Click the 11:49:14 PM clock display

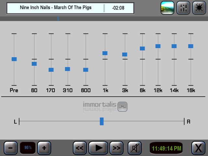coord(167,148)
